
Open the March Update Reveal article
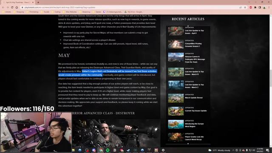194,98
